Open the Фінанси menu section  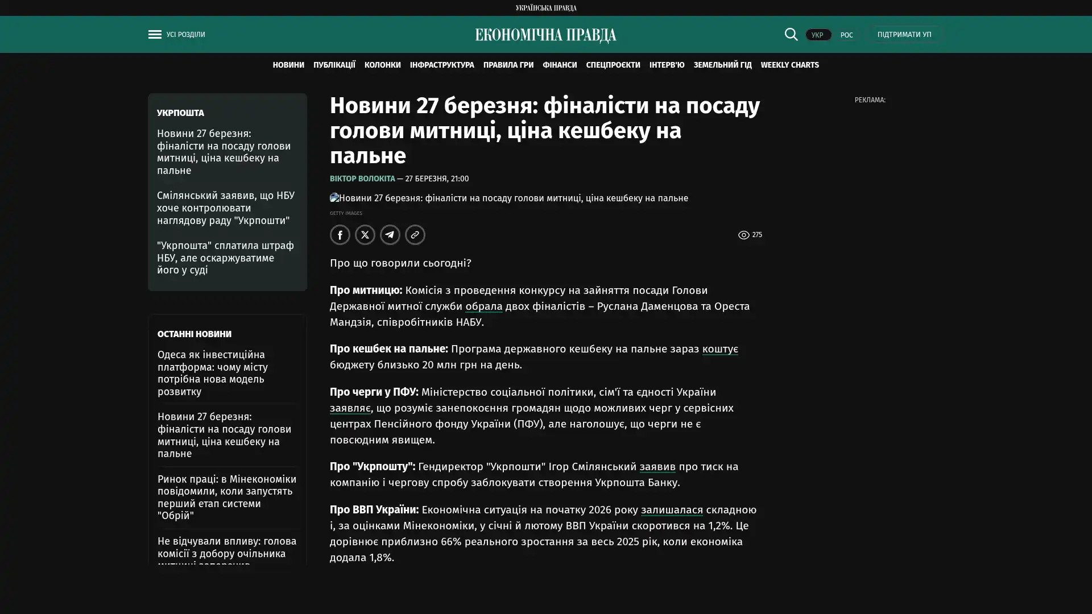tap(559, 65)
